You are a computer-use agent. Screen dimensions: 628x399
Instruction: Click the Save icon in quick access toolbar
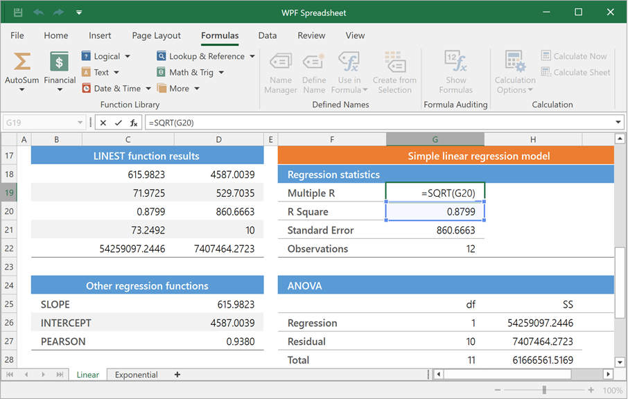tap(17, 12)
